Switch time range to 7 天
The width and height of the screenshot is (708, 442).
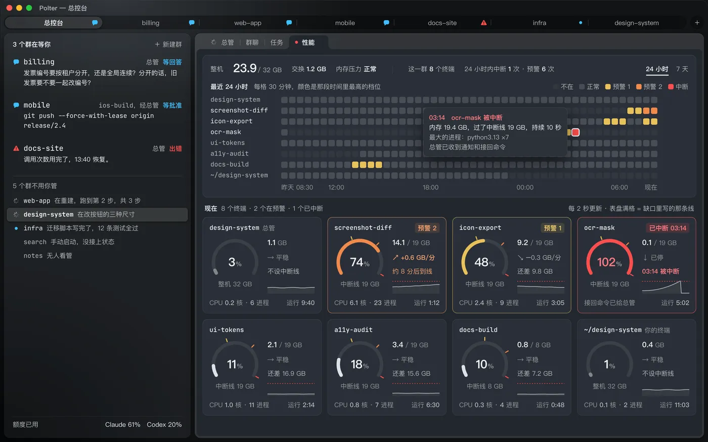click(682, 69)
